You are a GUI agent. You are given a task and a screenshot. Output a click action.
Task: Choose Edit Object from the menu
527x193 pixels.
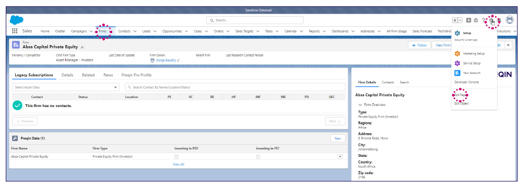[461, 103]
